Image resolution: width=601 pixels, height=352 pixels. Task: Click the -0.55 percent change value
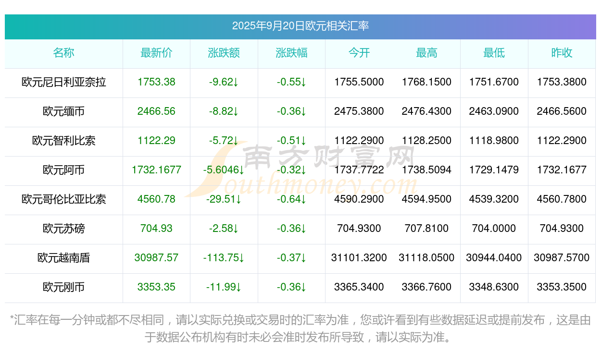(x=291, y=82)
